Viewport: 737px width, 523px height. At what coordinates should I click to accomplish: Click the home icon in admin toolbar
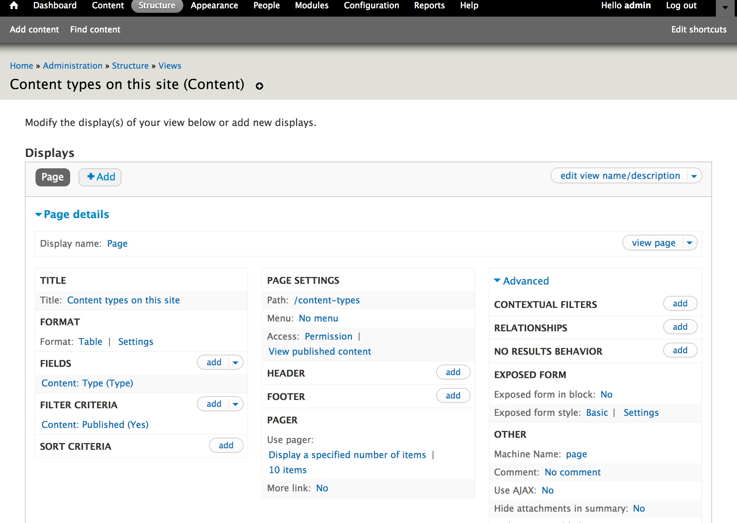click(x=14, y=6)
